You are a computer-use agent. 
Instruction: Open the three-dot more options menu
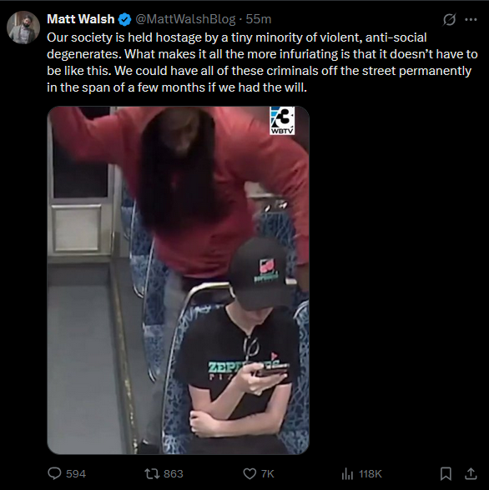click(471, 19)
